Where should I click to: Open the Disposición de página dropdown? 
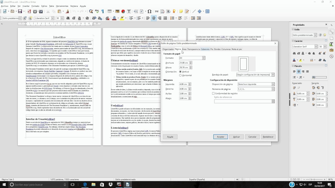pyautogui.click(x=273, y=84)
